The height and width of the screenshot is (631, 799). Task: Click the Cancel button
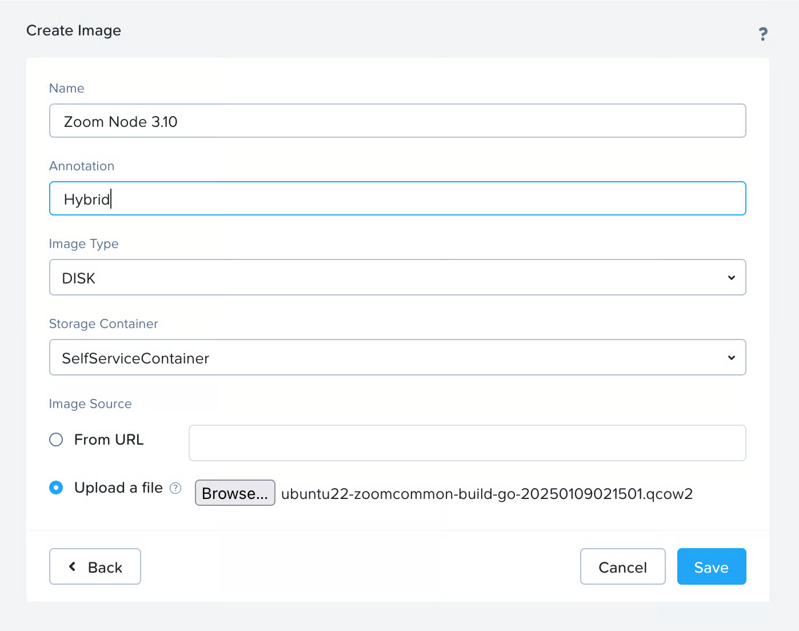[622, 567]
